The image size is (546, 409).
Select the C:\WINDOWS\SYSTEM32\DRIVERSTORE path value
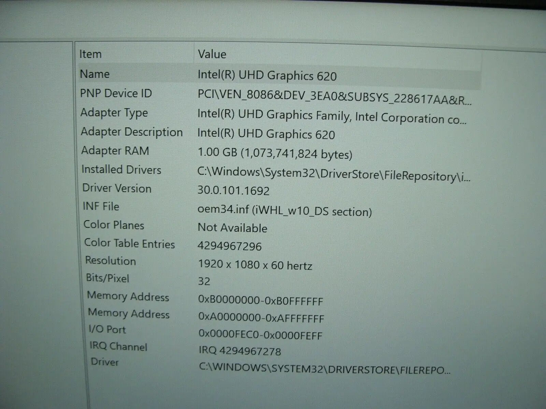point(325,369)
